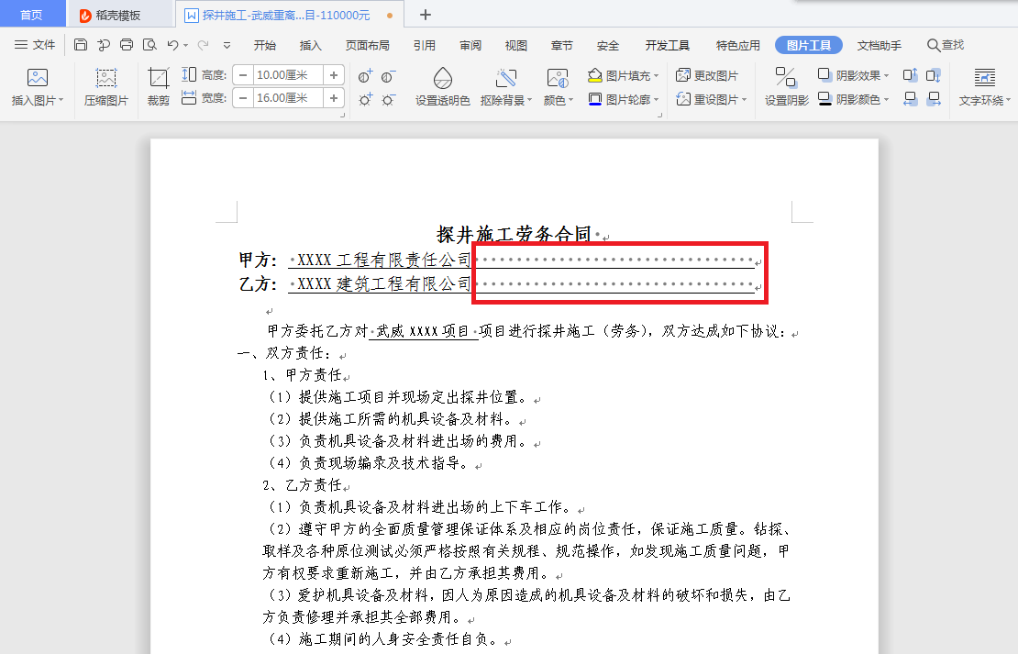Decrease width with the minus stepper
This screenshot has height=654, width=1018.
(243, 98)
